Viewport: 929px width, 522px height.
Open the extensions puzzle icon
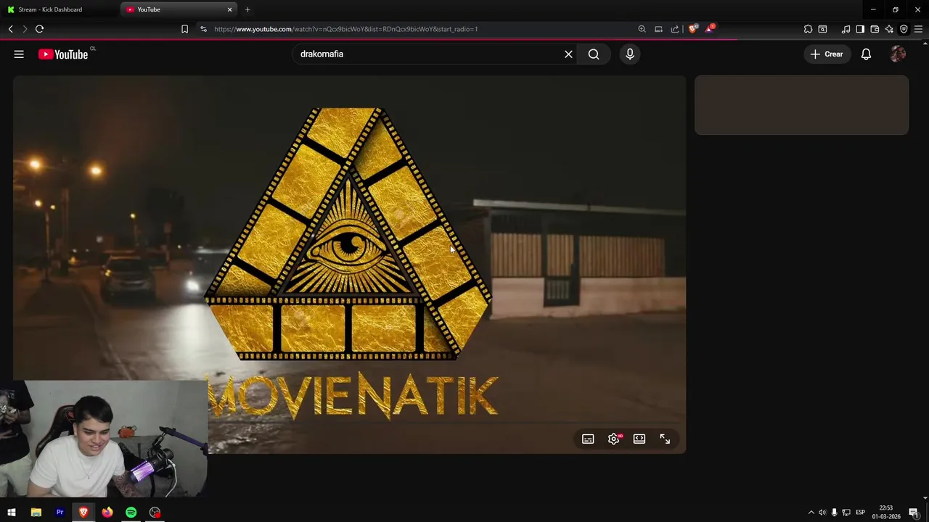[x=808, y=29]
